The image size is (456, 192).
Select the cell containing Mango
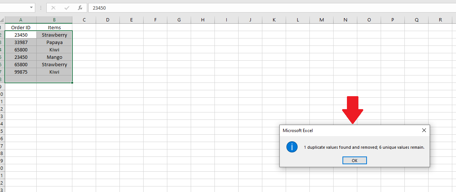pyautogui.click(x=54, y=57)
